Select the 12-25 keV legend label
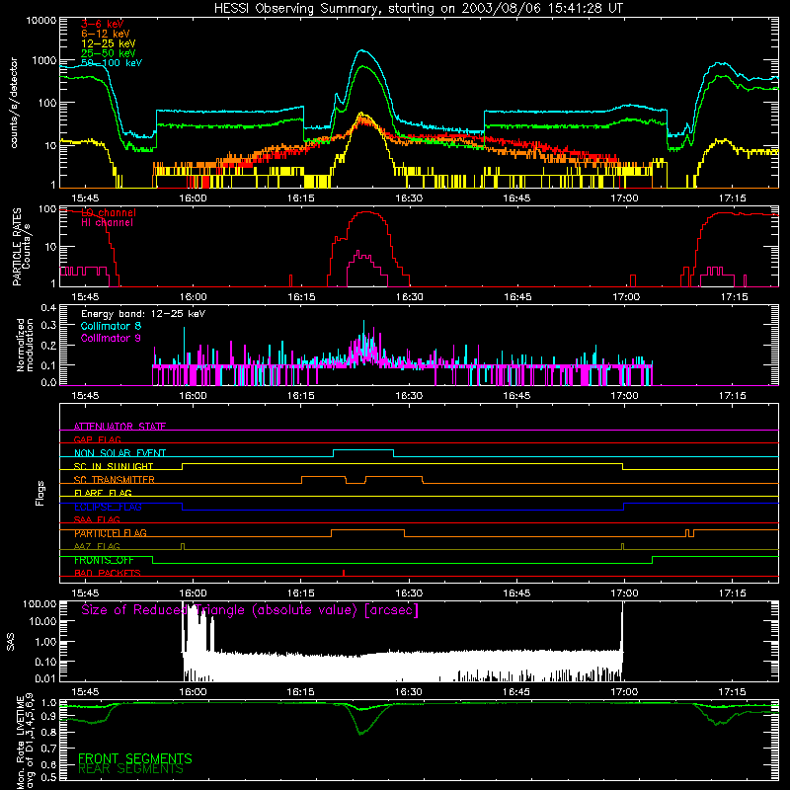This screenshot has width=790, height=790. [108, 43]
